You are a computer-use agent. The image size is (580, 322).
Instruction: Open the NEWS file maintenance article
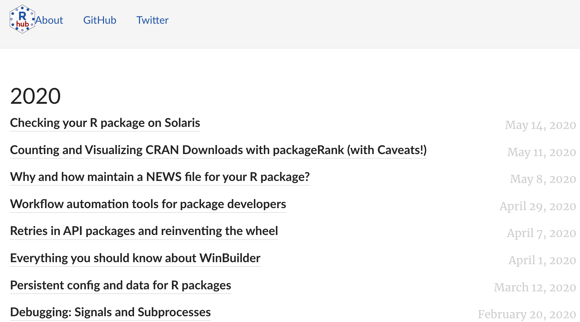[160, 177]
